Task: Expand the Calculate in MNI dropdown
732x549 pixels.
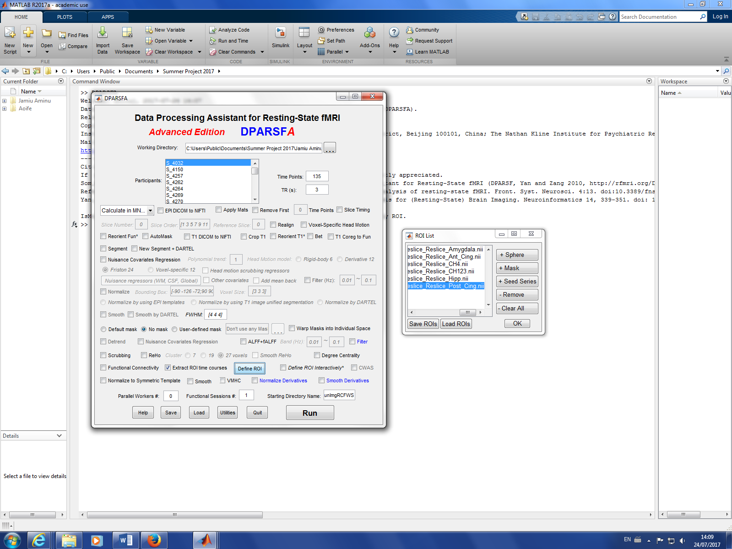Action: click(150, 211)
